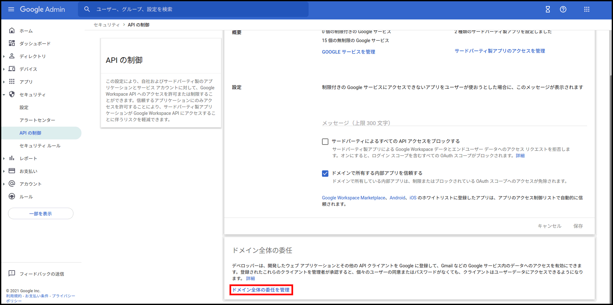
Task: Click the セキュリティ shield icon
Action: pos(12,94)
